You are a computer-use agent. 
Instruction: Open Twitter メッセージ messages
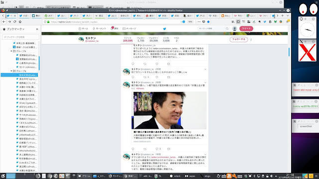(130, 29)
